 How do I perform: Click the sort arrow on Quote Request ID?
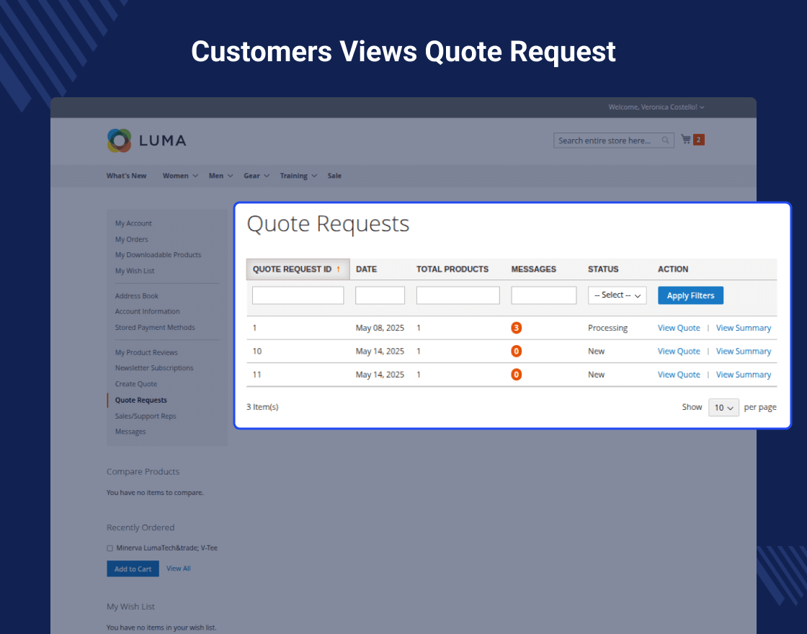pyautogui.click(x=339, y=269)
